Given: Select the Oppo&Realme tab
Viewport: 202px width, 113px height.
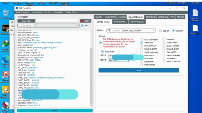Looking at the screenshot, I should [x=135, y=17].
